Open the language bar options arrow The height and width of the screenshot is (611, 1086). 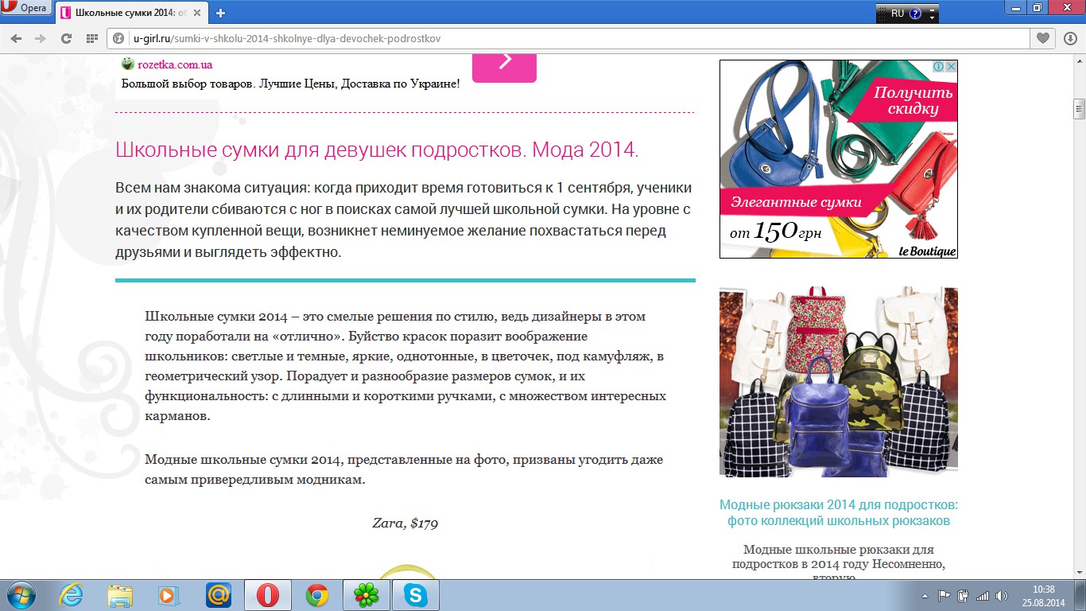tap(933, 18)
